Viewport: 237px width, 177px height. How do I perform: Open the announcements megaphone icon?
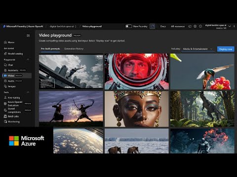click(190, 26)
